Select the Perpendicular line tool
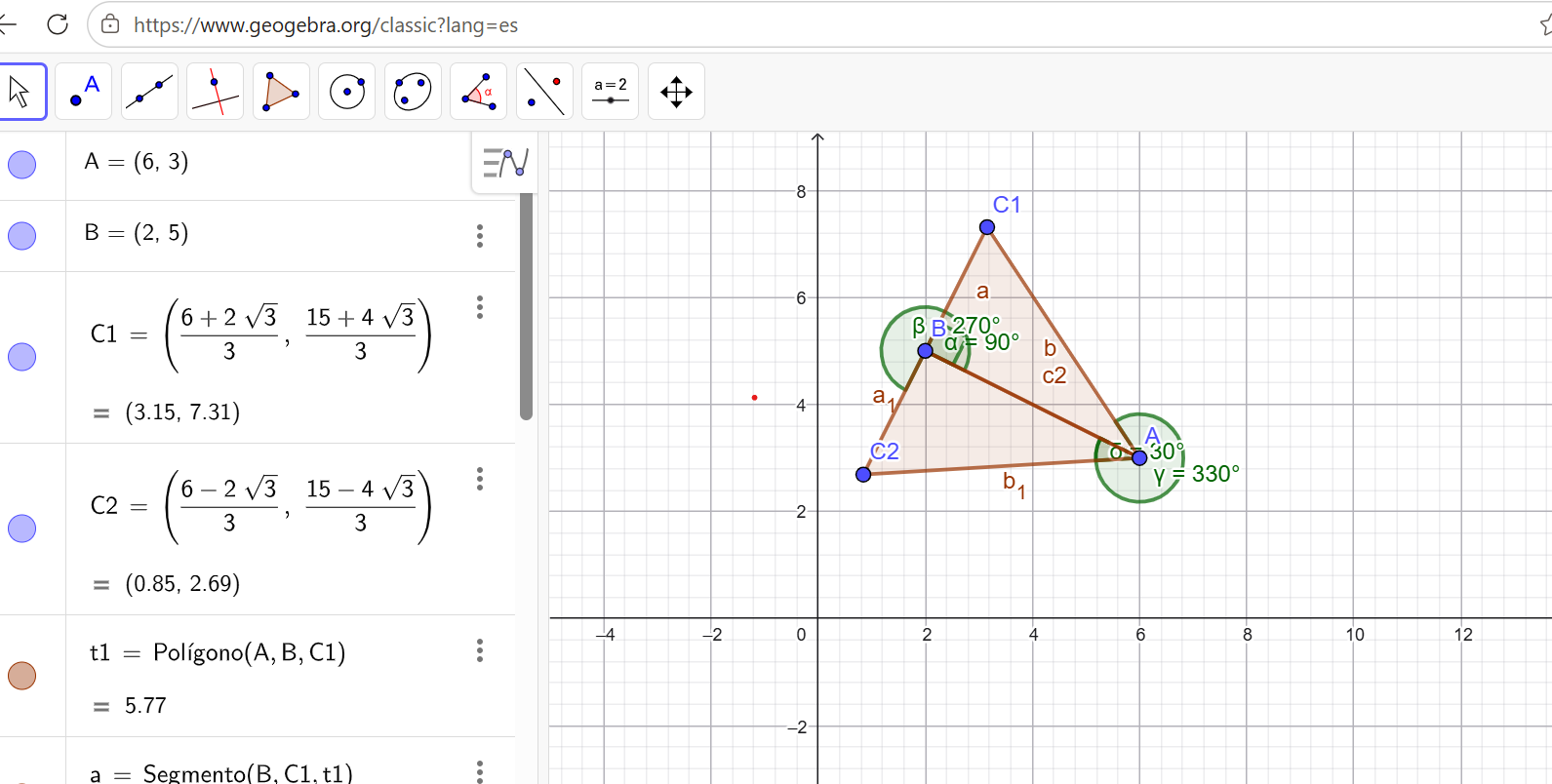The image size is (1552, 784). click(x=215, y=92)
